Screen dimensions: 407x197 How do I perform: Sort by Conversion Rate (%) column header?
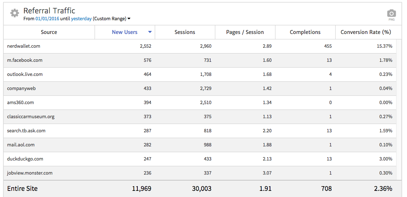tap(366, 32)
